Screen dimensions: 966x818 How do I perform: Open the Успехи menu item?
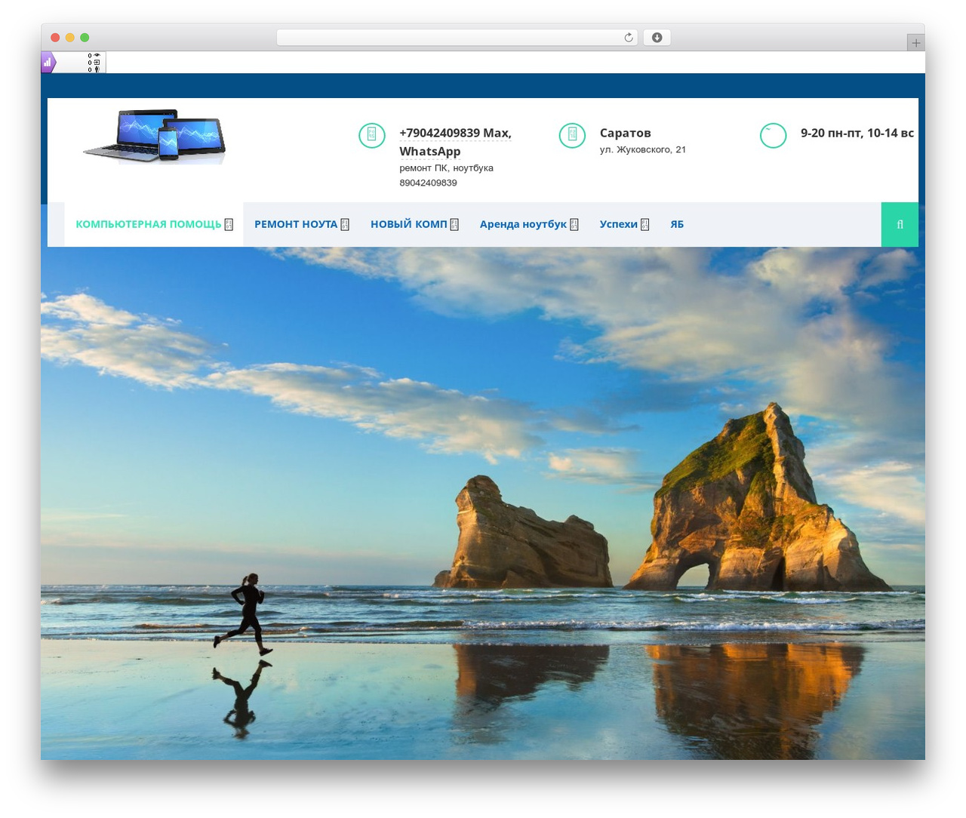619,224
